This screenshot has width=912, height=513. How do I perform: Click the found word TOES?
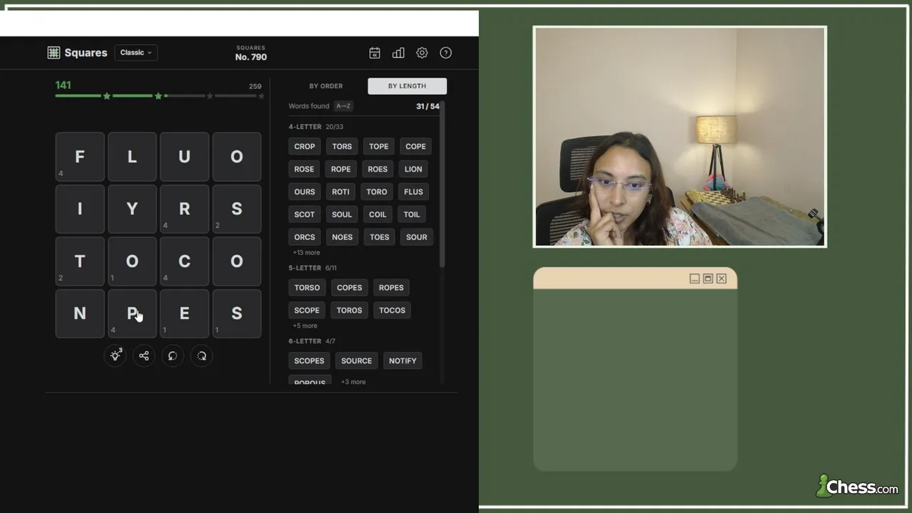click(x=380, y=237)
